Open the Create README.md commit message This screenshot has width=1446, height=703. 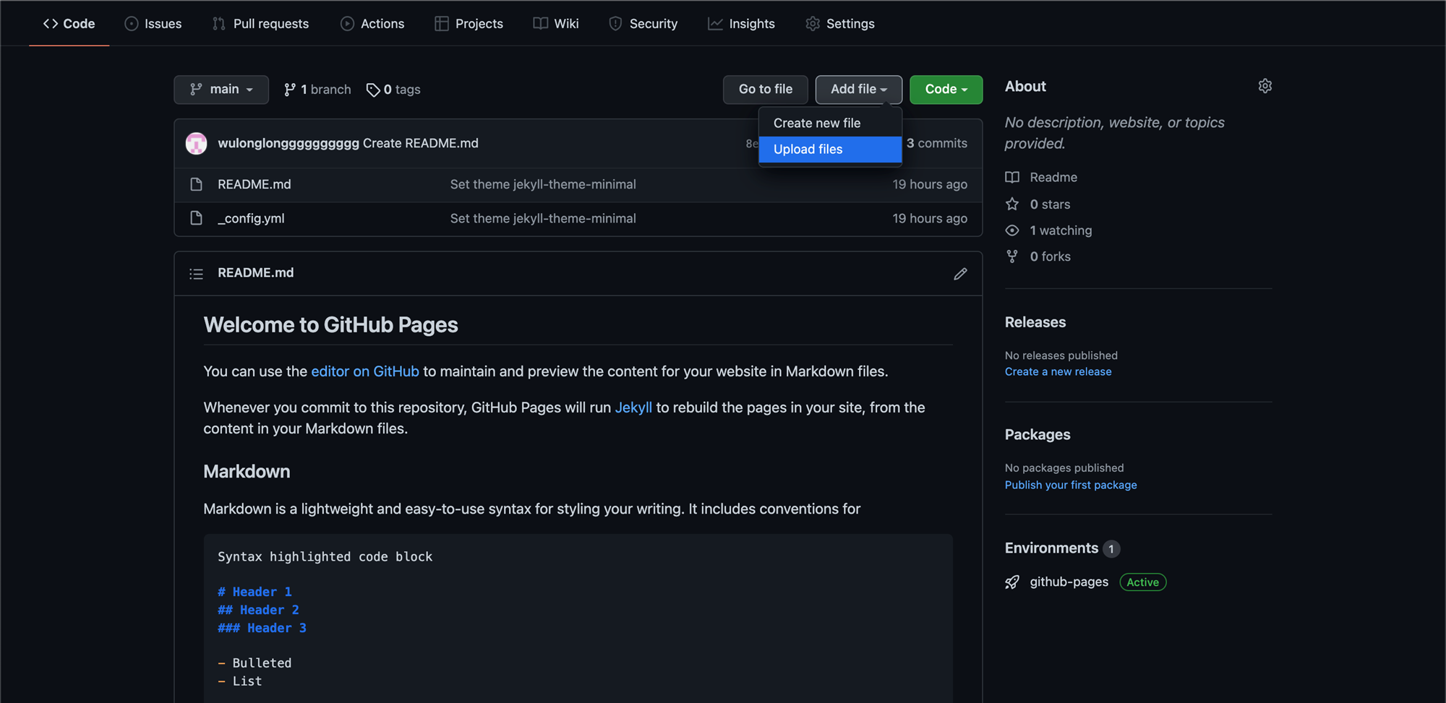421,144
